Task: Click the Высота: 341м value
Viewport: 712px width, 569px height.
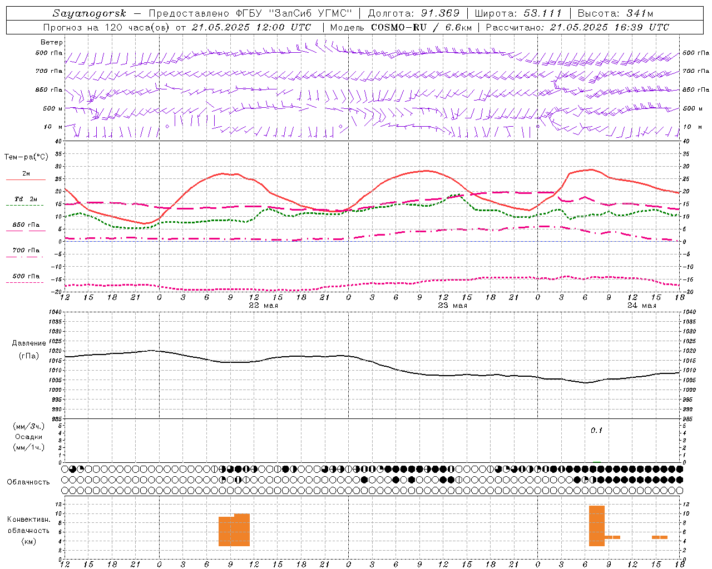Action: [x=616, y=13]
